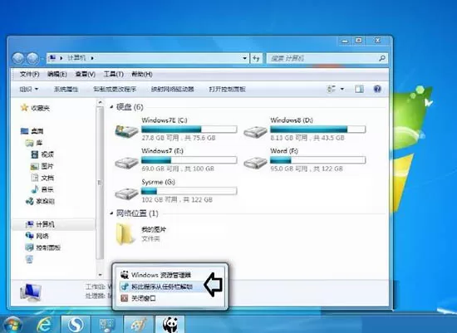Viewport: 457px width, 333px height.
Task: Open the 查看(V) menu
Action: (86, 74)
